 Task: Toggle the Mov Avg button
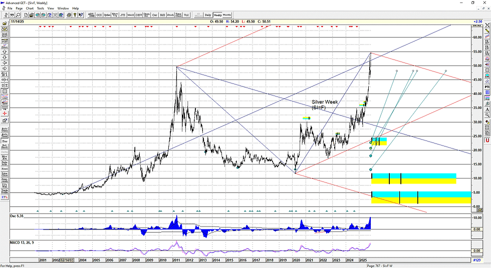(x=5, y=157)
